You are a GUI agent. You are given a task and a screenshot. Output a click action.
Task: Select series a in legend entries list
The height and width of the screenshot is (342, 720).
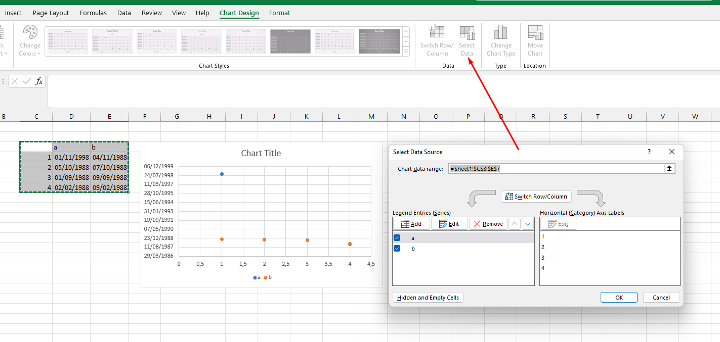(x=463, y=238)
